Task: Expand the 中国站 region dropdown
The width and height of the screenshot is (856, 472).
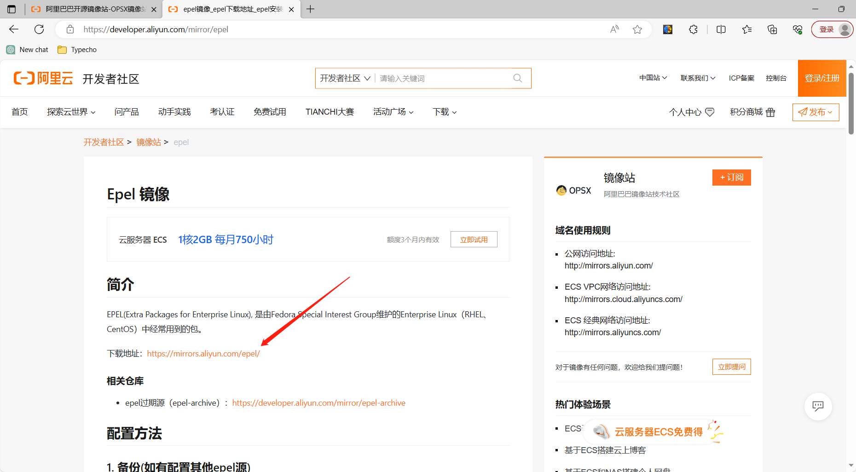Action: (x=653, y=78)
